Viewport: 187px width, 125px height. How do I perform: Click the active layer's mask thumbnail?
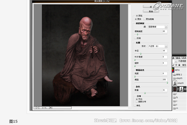click(182, 89)
